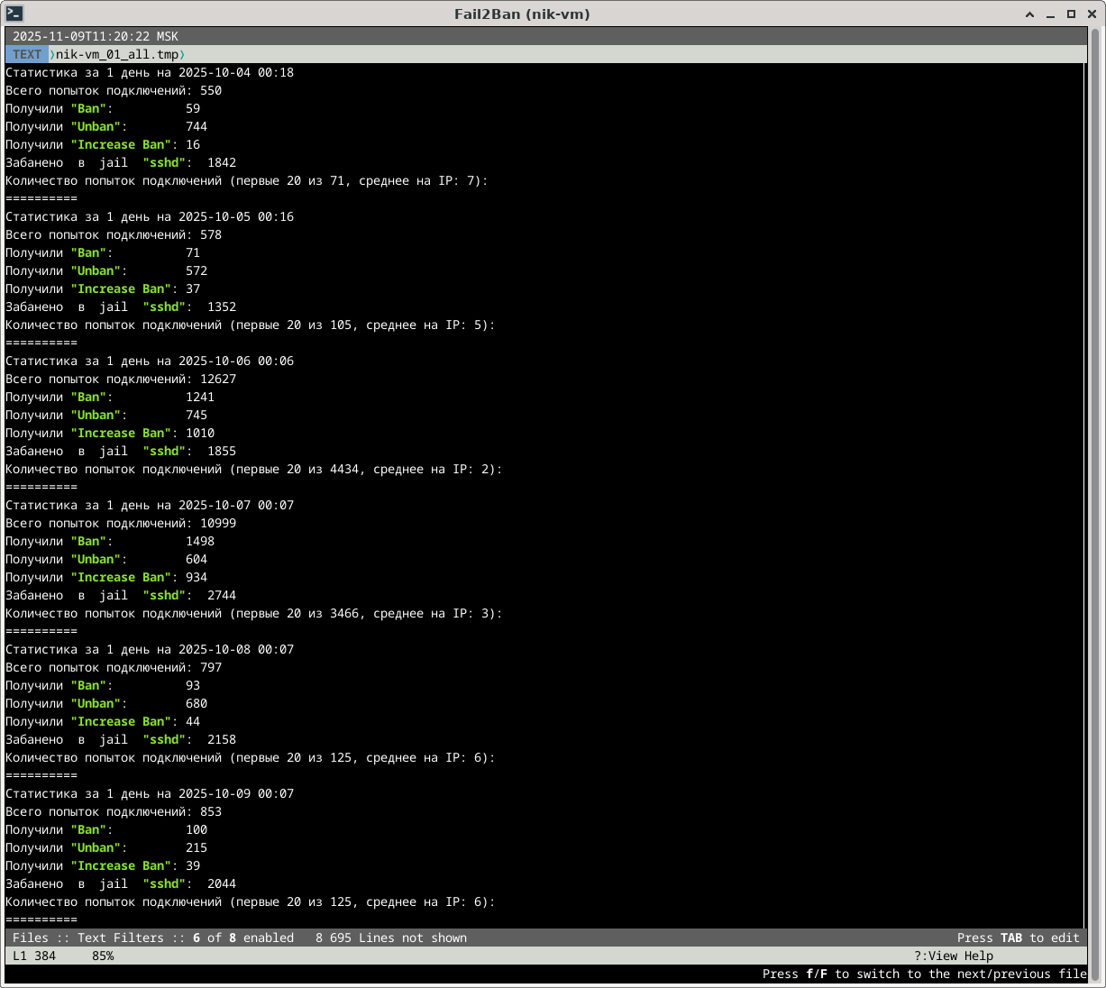Minimize the Fail2Ban terminal window
1106x988 pixels.
[1051, 14]
